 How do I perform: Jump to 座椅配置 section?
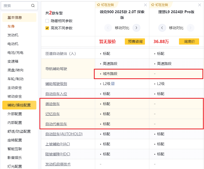15,140
